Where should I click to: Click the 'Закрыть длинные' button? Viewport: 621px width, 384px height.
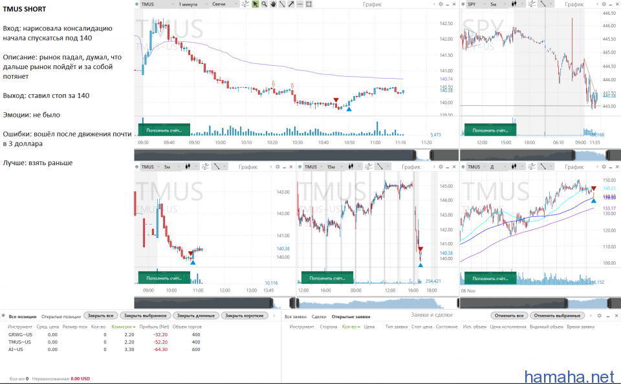(195, 316)
